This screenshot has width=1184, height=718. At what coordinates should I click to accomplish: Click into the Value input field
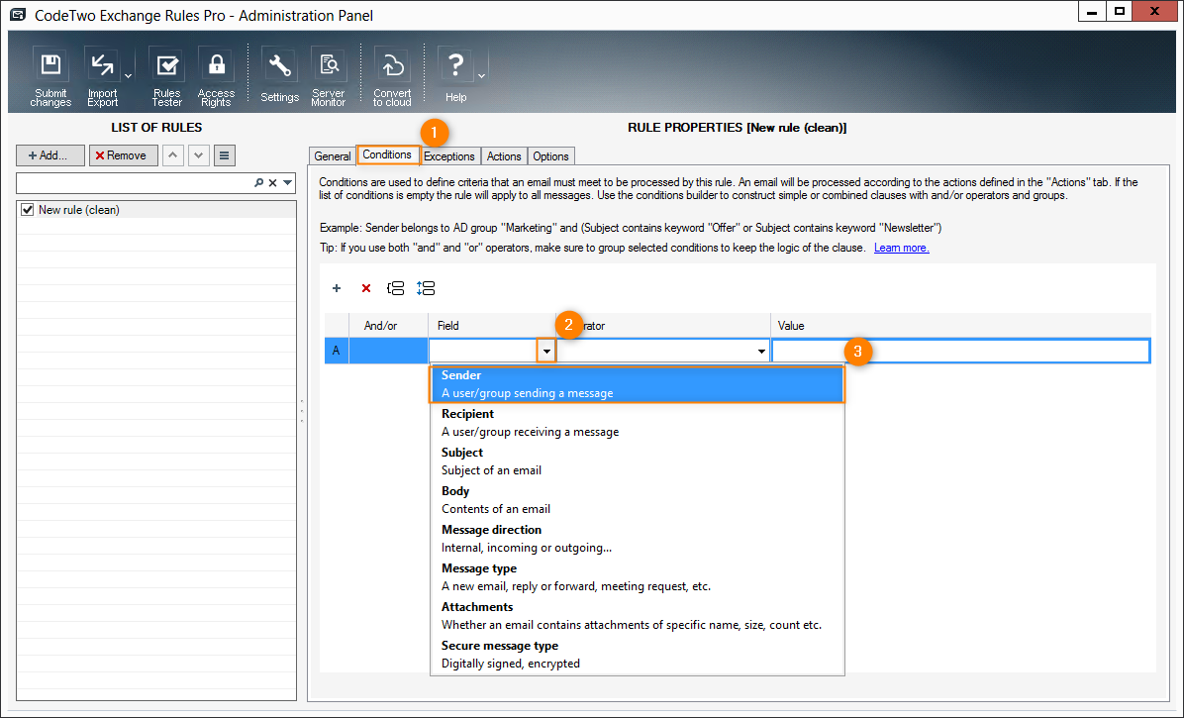960,351
